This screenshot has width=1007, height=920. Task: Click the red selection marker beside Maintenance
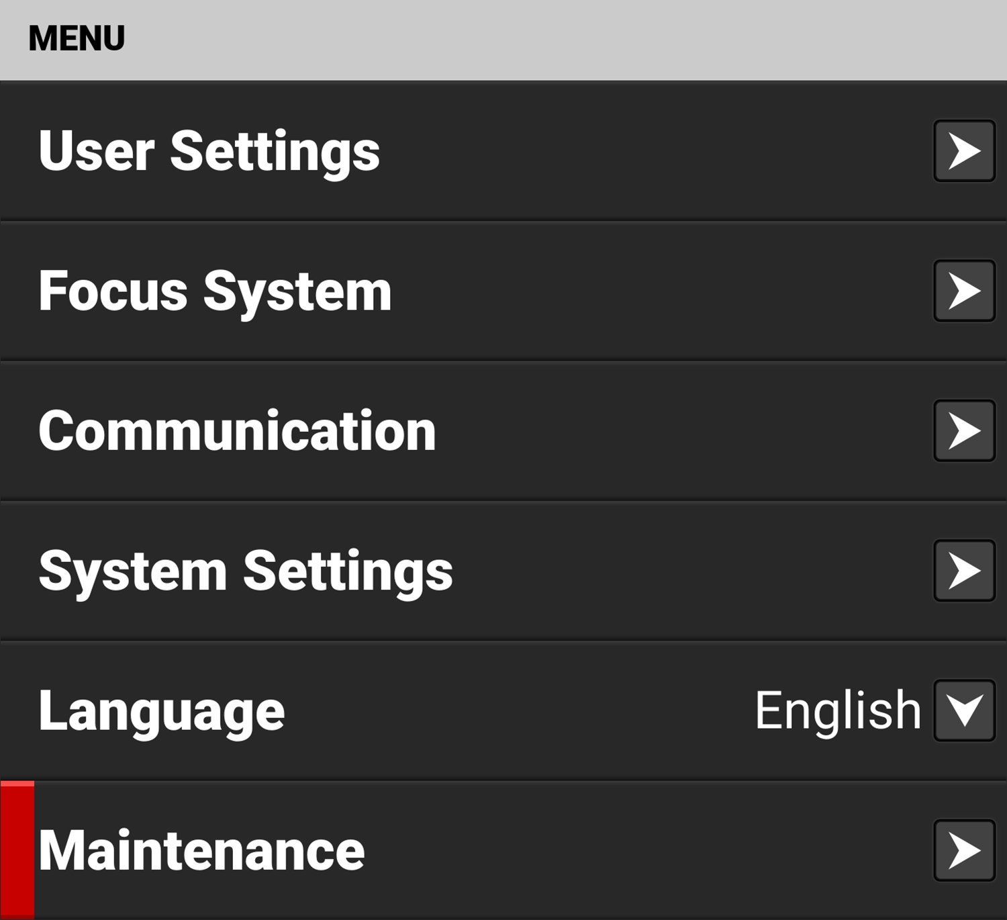pyautogui.click(x=17, y=849)
